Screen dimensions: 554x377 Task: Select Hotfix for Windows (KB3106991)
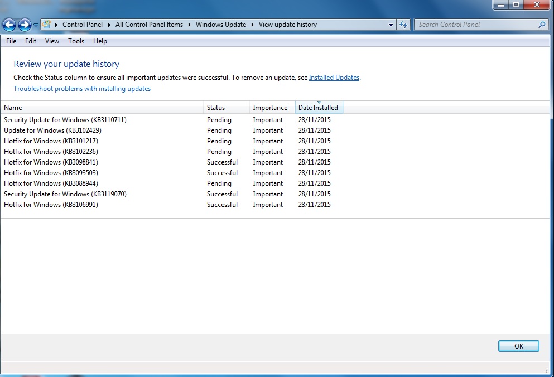[51, 205]
